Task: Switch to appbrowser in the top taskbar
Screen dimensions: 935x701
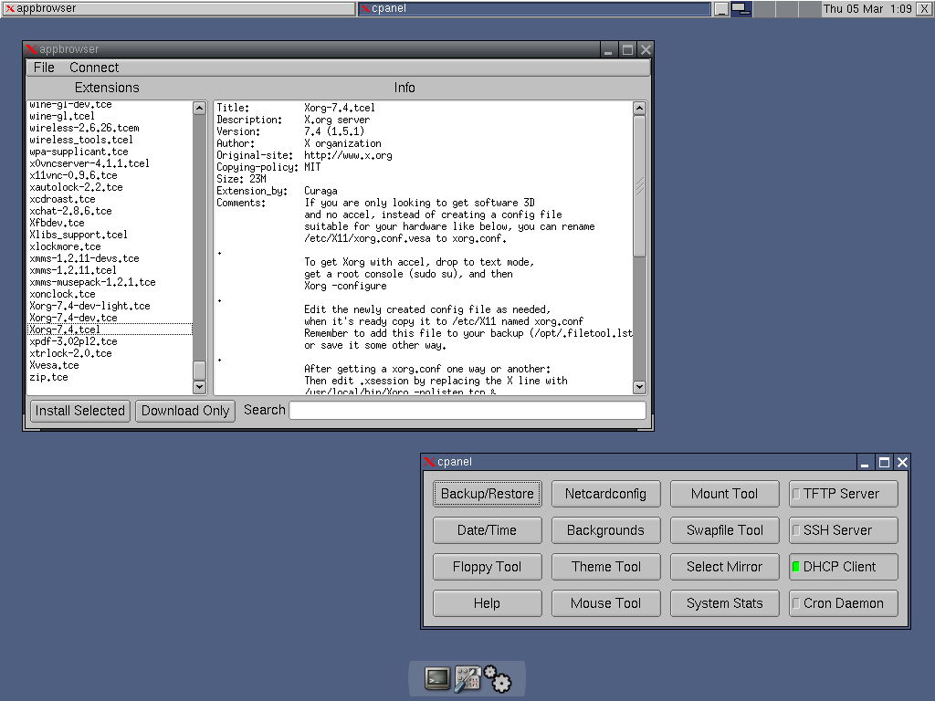Action: coord(178,9)
